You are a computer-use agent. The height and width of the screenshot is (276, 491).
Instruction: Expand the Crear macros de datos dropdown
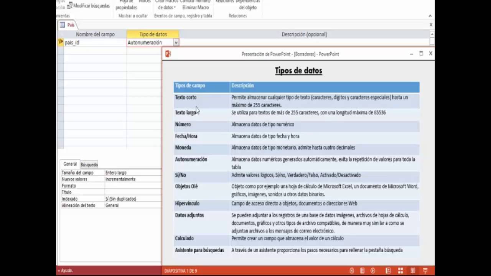point(175,8)
